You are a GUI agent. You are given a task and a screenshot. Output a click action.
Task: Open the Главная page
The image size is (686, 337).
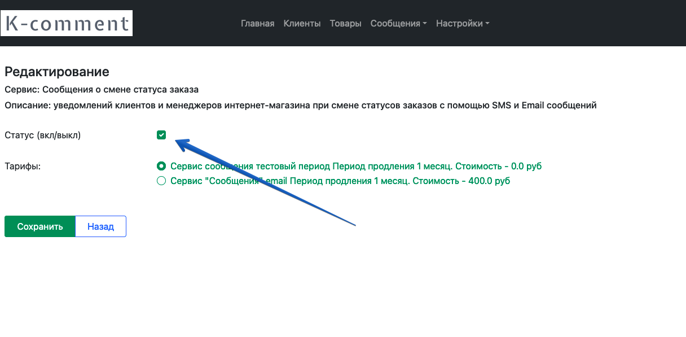tap(257, 24)
